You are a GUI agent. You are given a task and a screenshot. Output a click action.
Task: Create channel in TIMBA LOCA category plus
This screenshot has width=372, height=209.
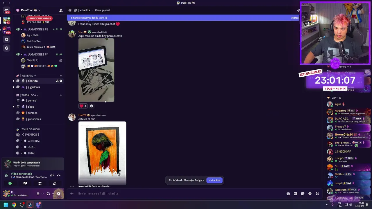[x=61, y=95]
